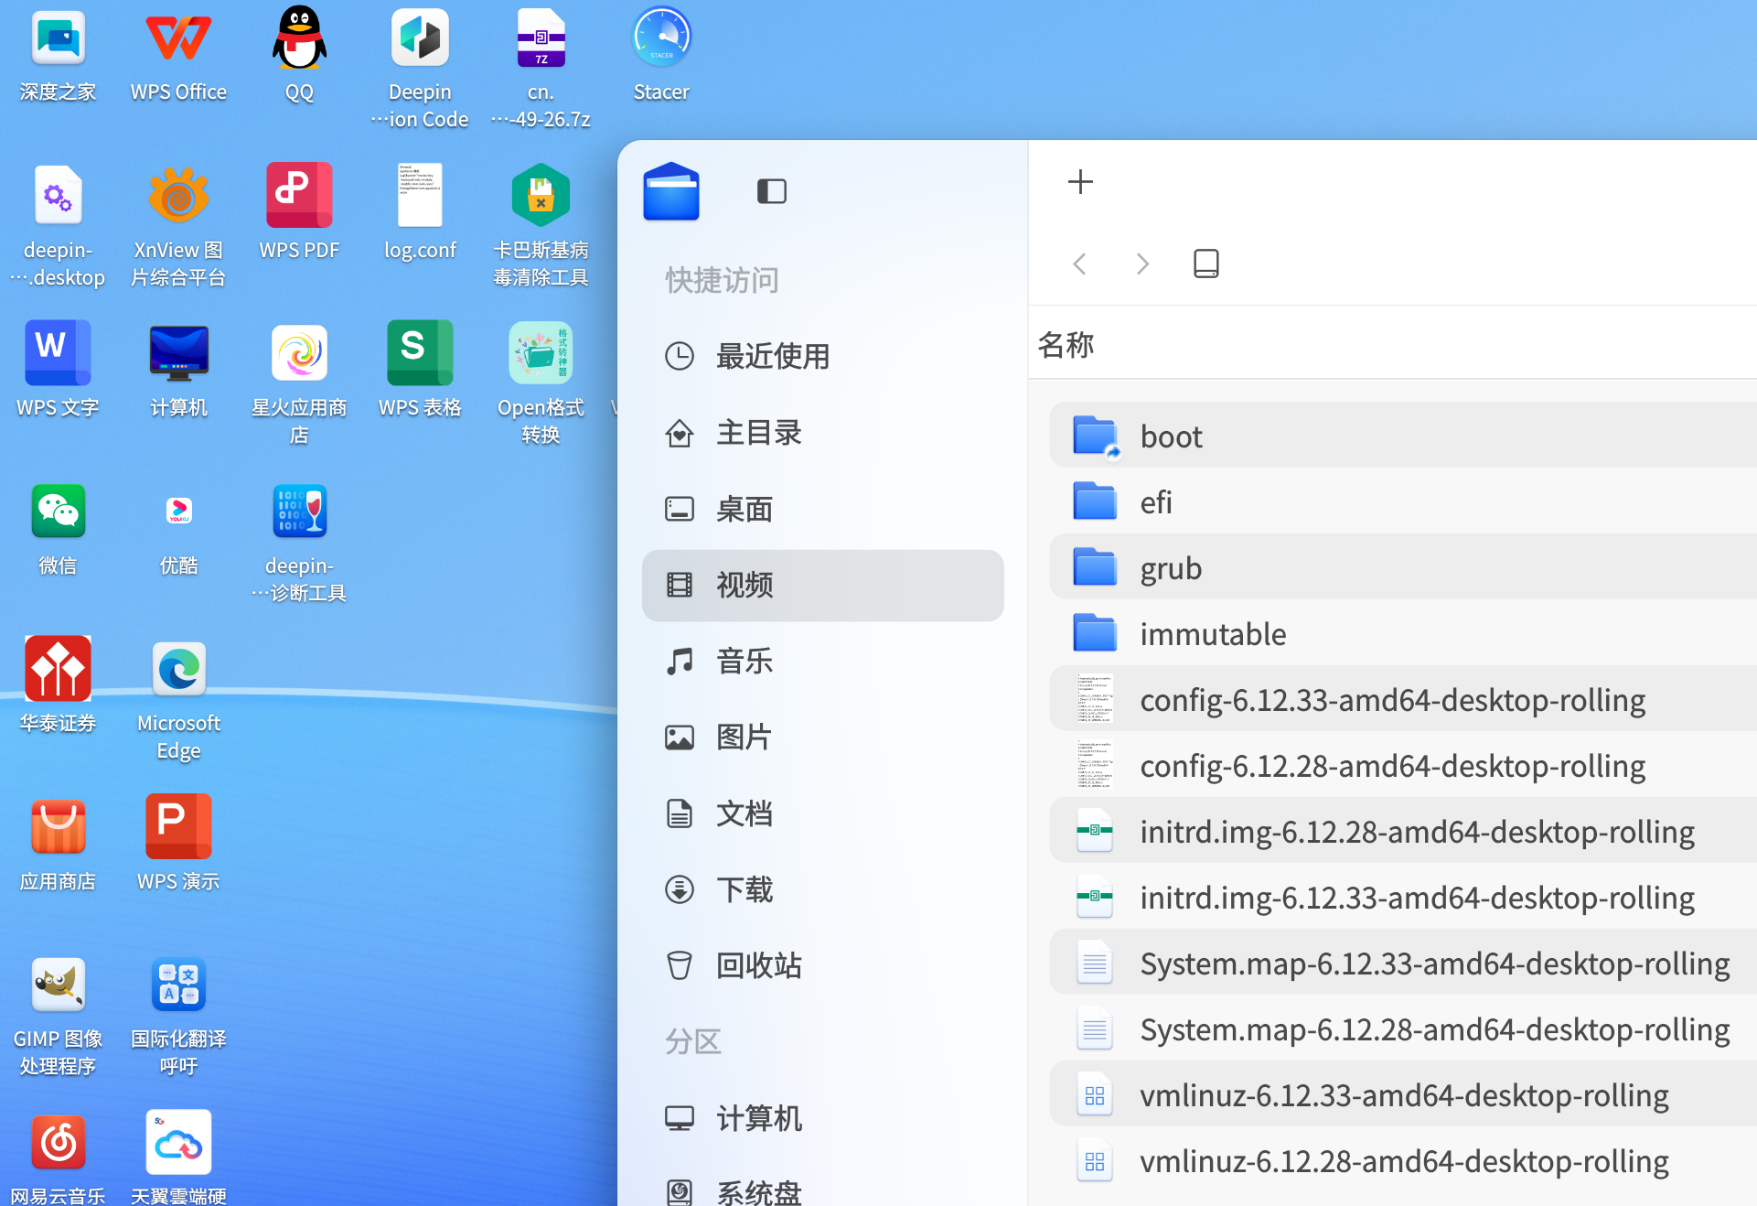Click the disk icon in the address bar
Viewport: 1757px width, 1206px height.
point(1205,264)
